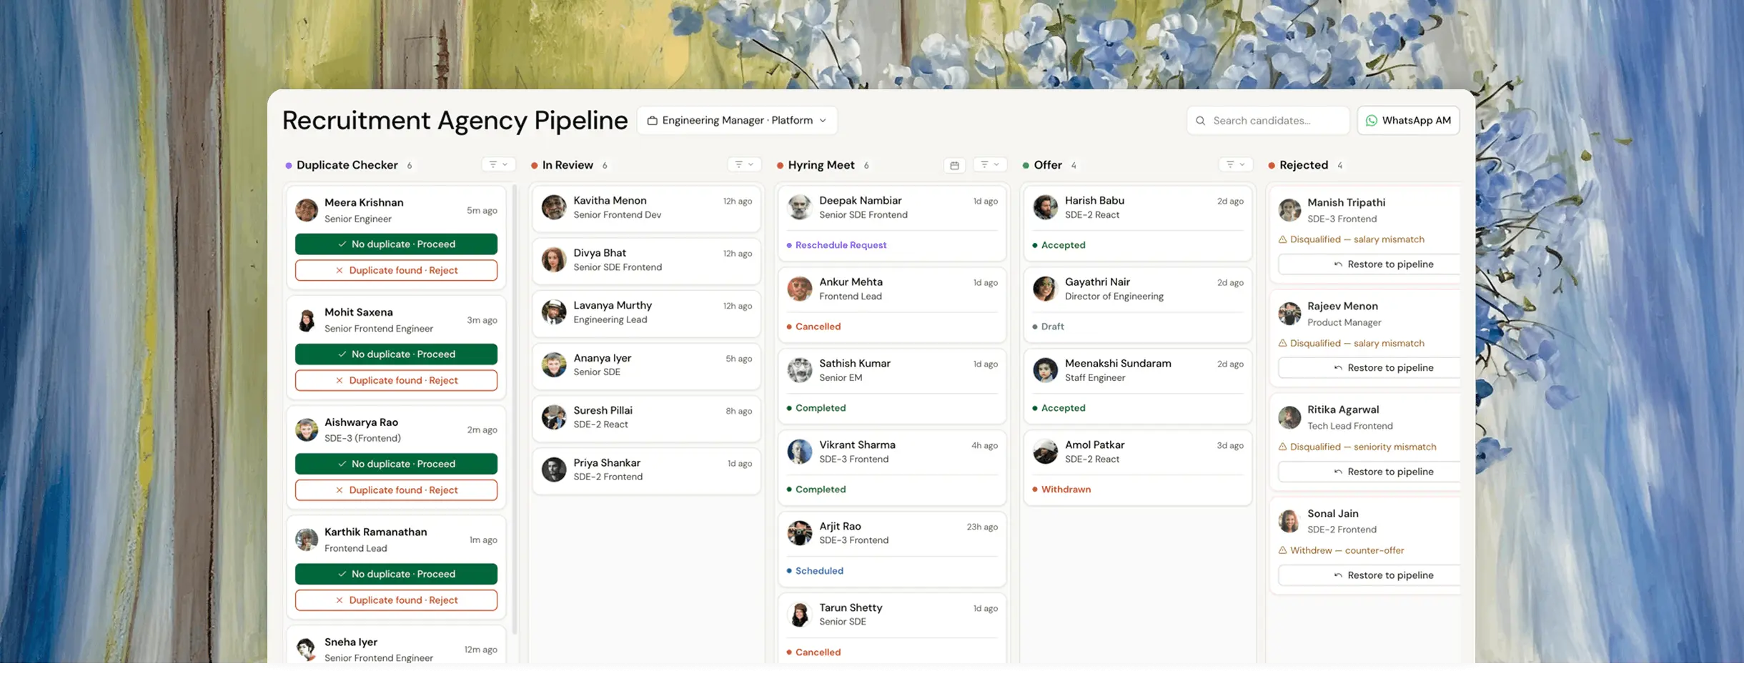This screenshot has height=676, width=1744.
Task: Click the In Review column header
Action: [568, 165]
